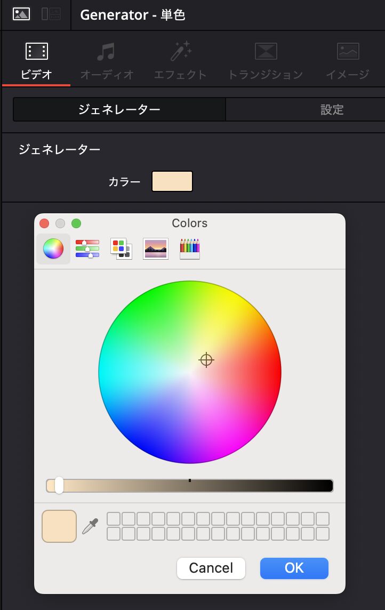Switch to the pencils color mode
Viewport: 385px width, 610px height.
click(190, 248)
